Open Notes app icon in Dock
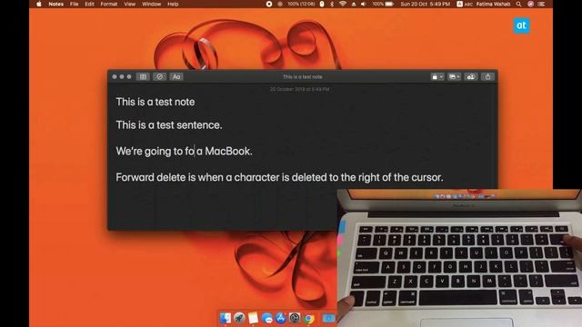This screenshot has width=582, height=327. [x=253, y=318]
